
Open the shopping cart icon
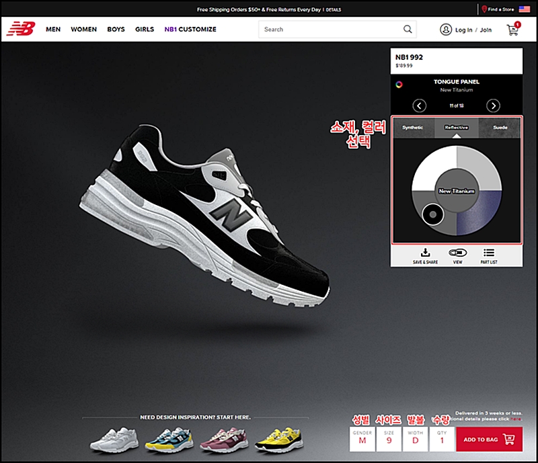(x=514, y=29)
